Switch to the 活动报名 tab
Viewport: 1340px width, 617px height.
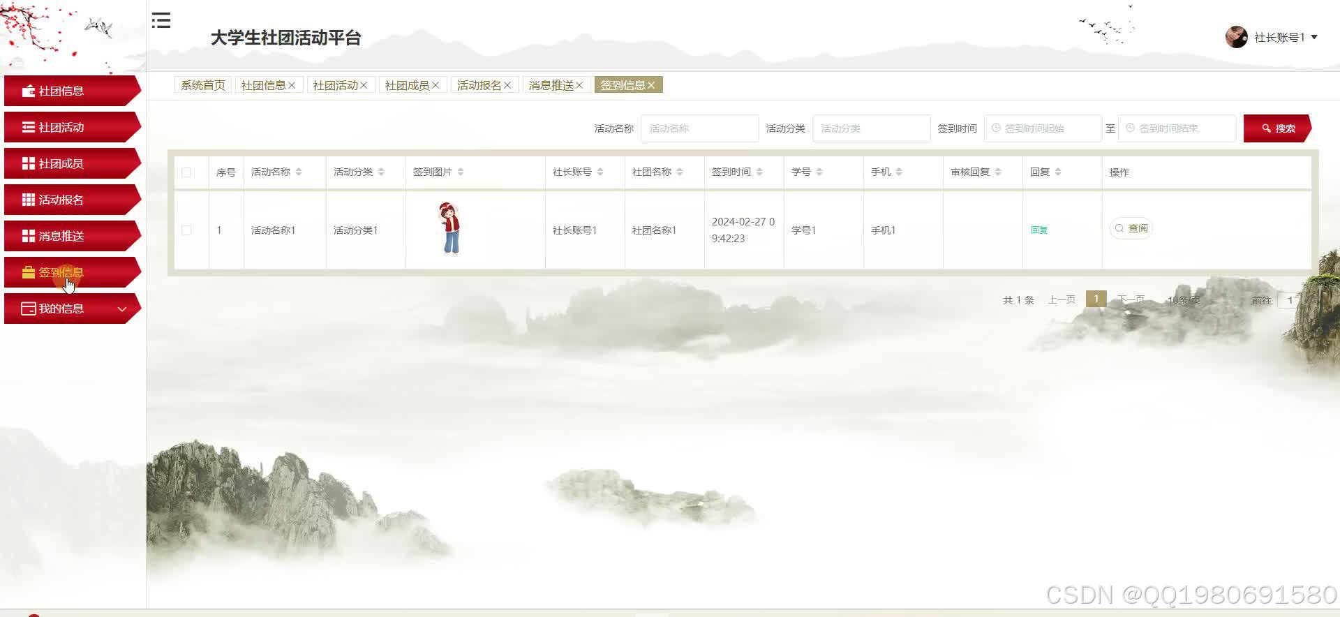[x=479, y=85]
